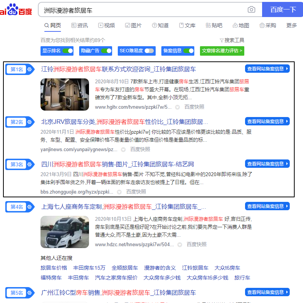Open camera image search icon
The width and height of the screenshot is (303, 303).
[251, 9]
